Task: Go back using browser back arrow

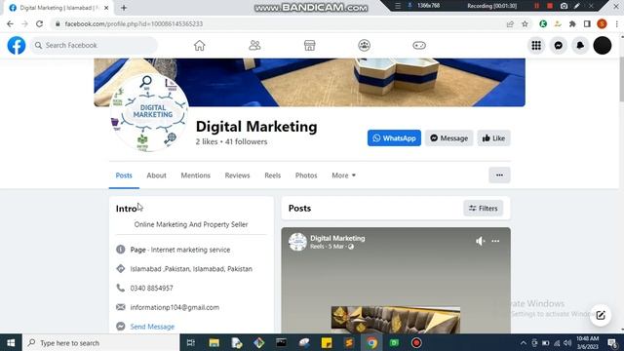Action: point(10,23)
